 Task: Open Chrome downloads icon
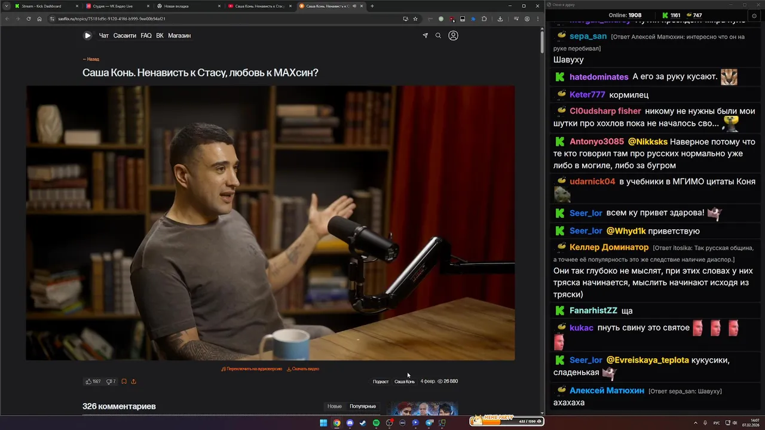tap(500, 19)
